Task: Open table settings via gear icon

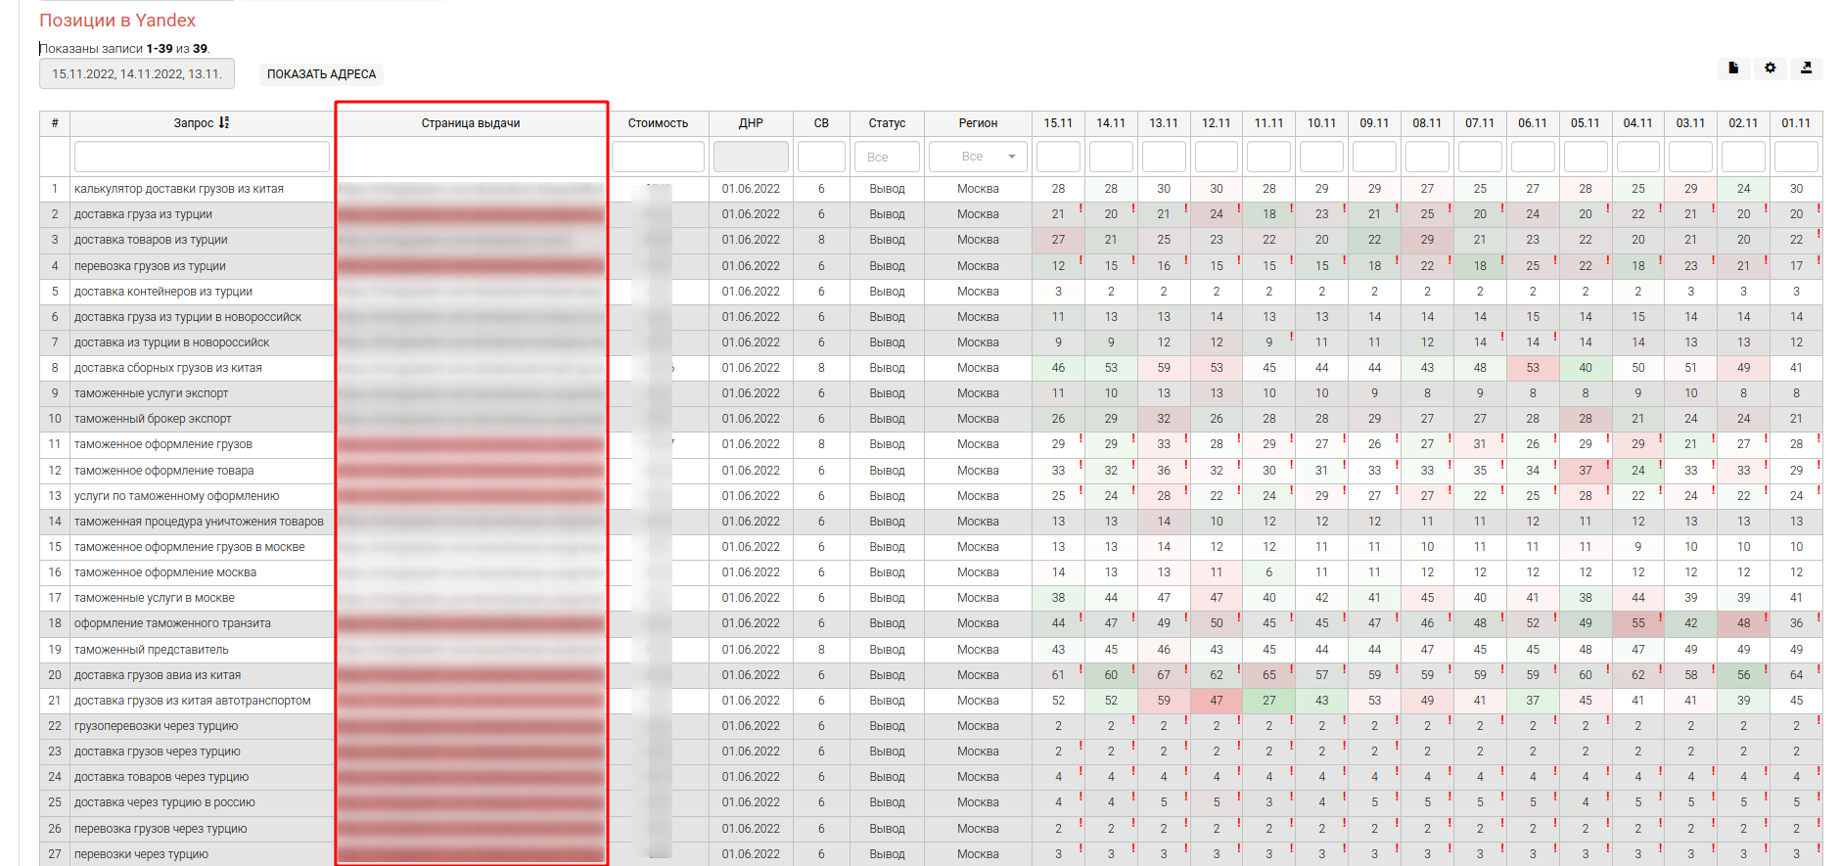Action: [x=1770, y=68]
